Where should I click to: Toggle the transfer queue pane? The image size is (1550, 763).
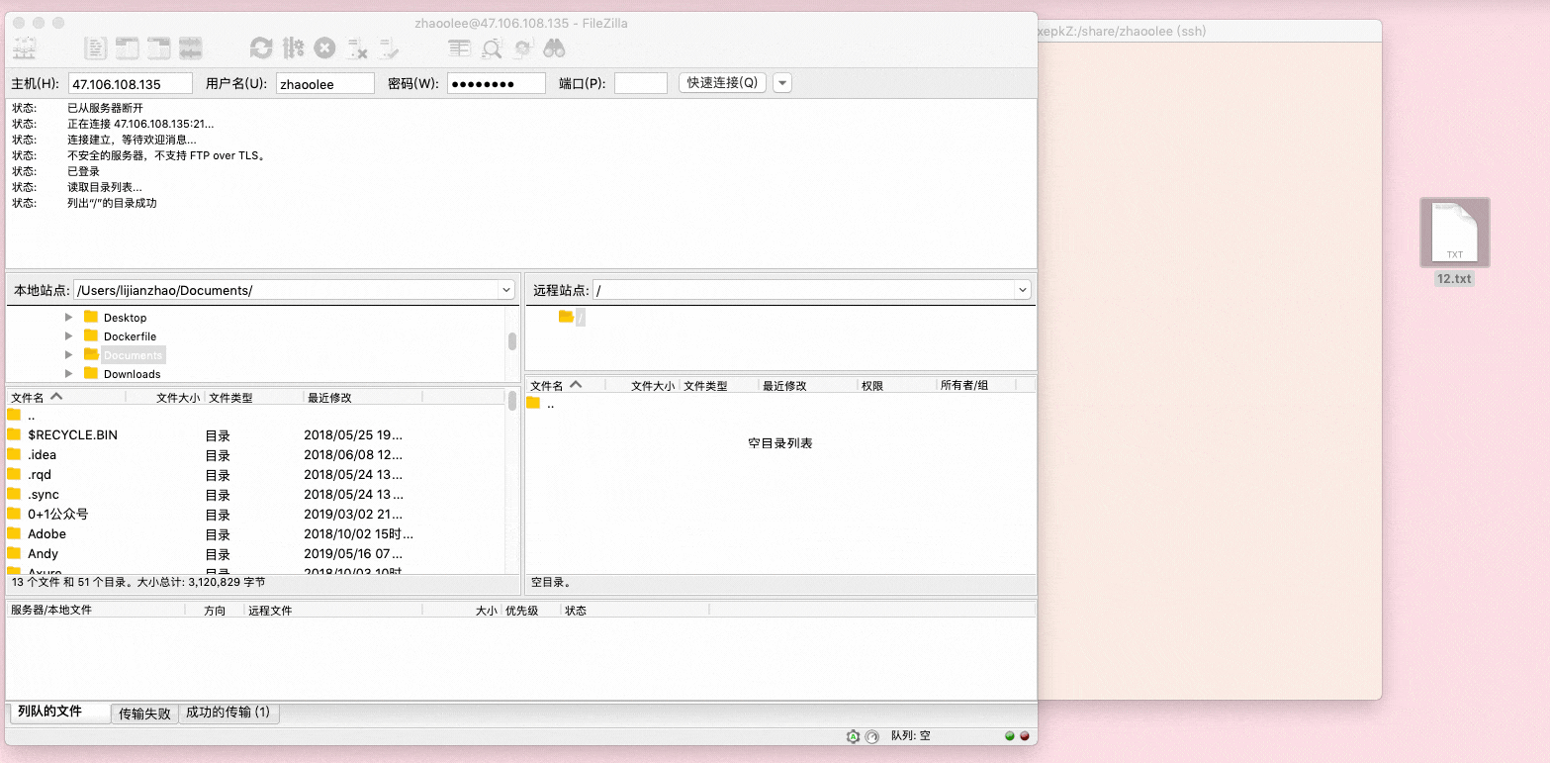(x=191, y=47)
